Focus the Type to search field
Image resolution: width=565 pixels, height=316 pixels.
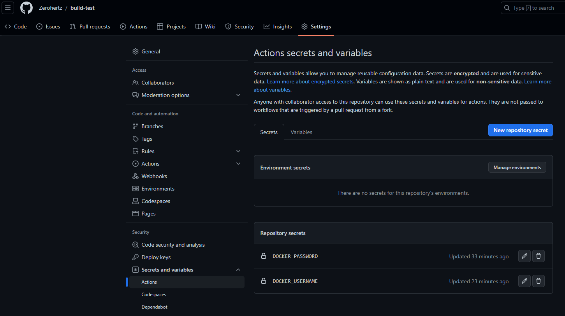533,8
